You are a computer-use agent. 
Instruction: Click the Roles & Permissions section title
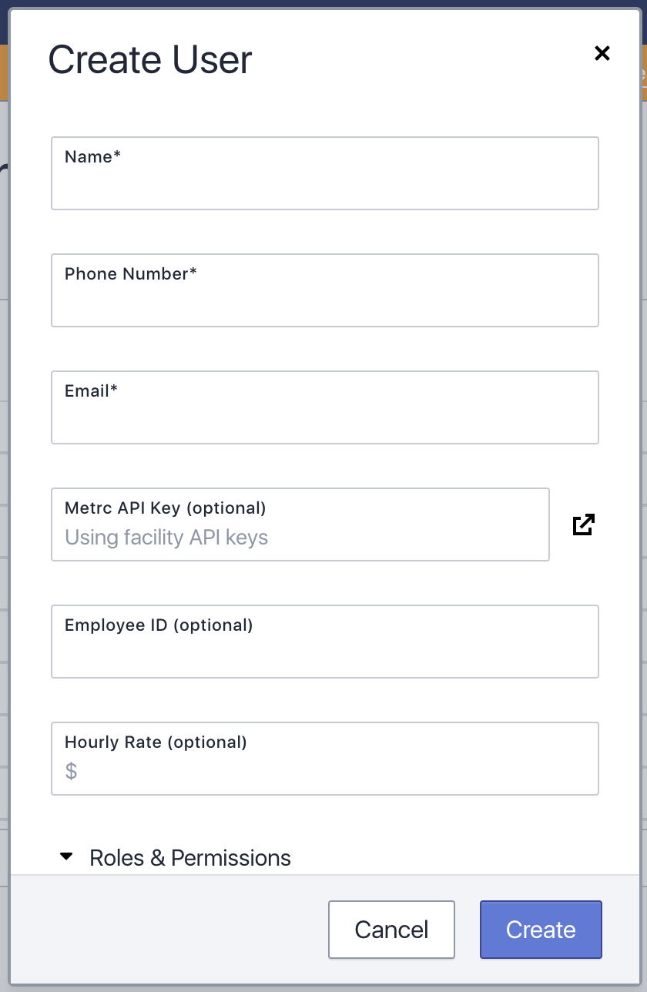(190, 858)
